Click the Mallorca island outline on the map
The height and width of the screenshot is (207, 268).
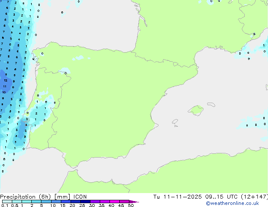click(196, 111)
